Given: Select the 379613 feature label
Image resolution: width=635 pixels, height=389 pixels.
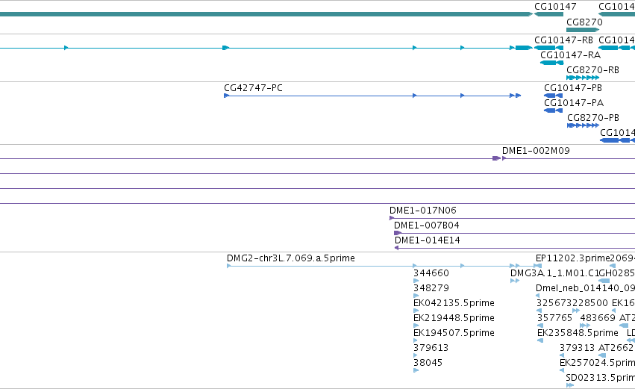Looking at the screenshot, I should [x=431, y=348].
